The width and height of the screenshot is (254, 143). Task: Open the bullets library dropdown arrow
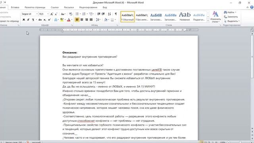[80, 14]
